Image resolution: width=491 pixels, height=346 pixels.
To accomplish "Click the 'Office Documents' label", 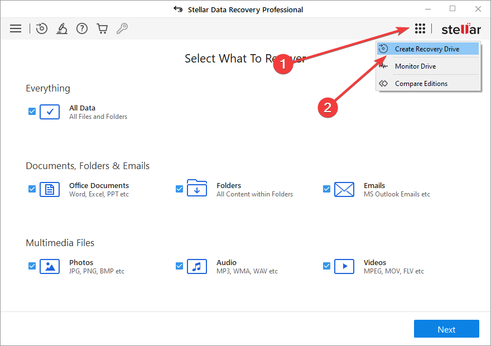I will coord(99,185).
